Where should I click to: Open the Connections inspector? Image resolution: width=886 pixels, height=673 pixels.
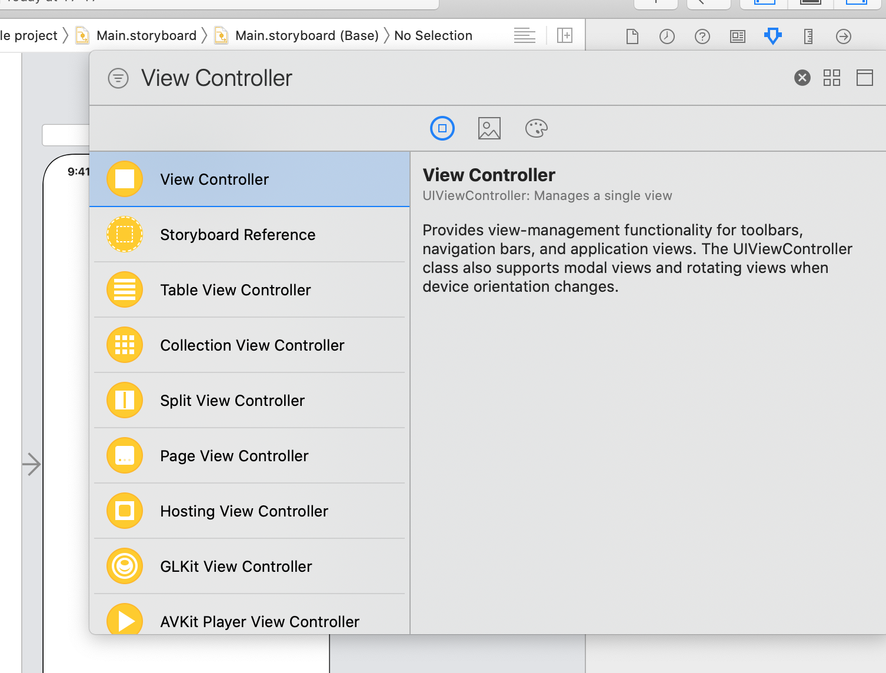coord(843,36)
